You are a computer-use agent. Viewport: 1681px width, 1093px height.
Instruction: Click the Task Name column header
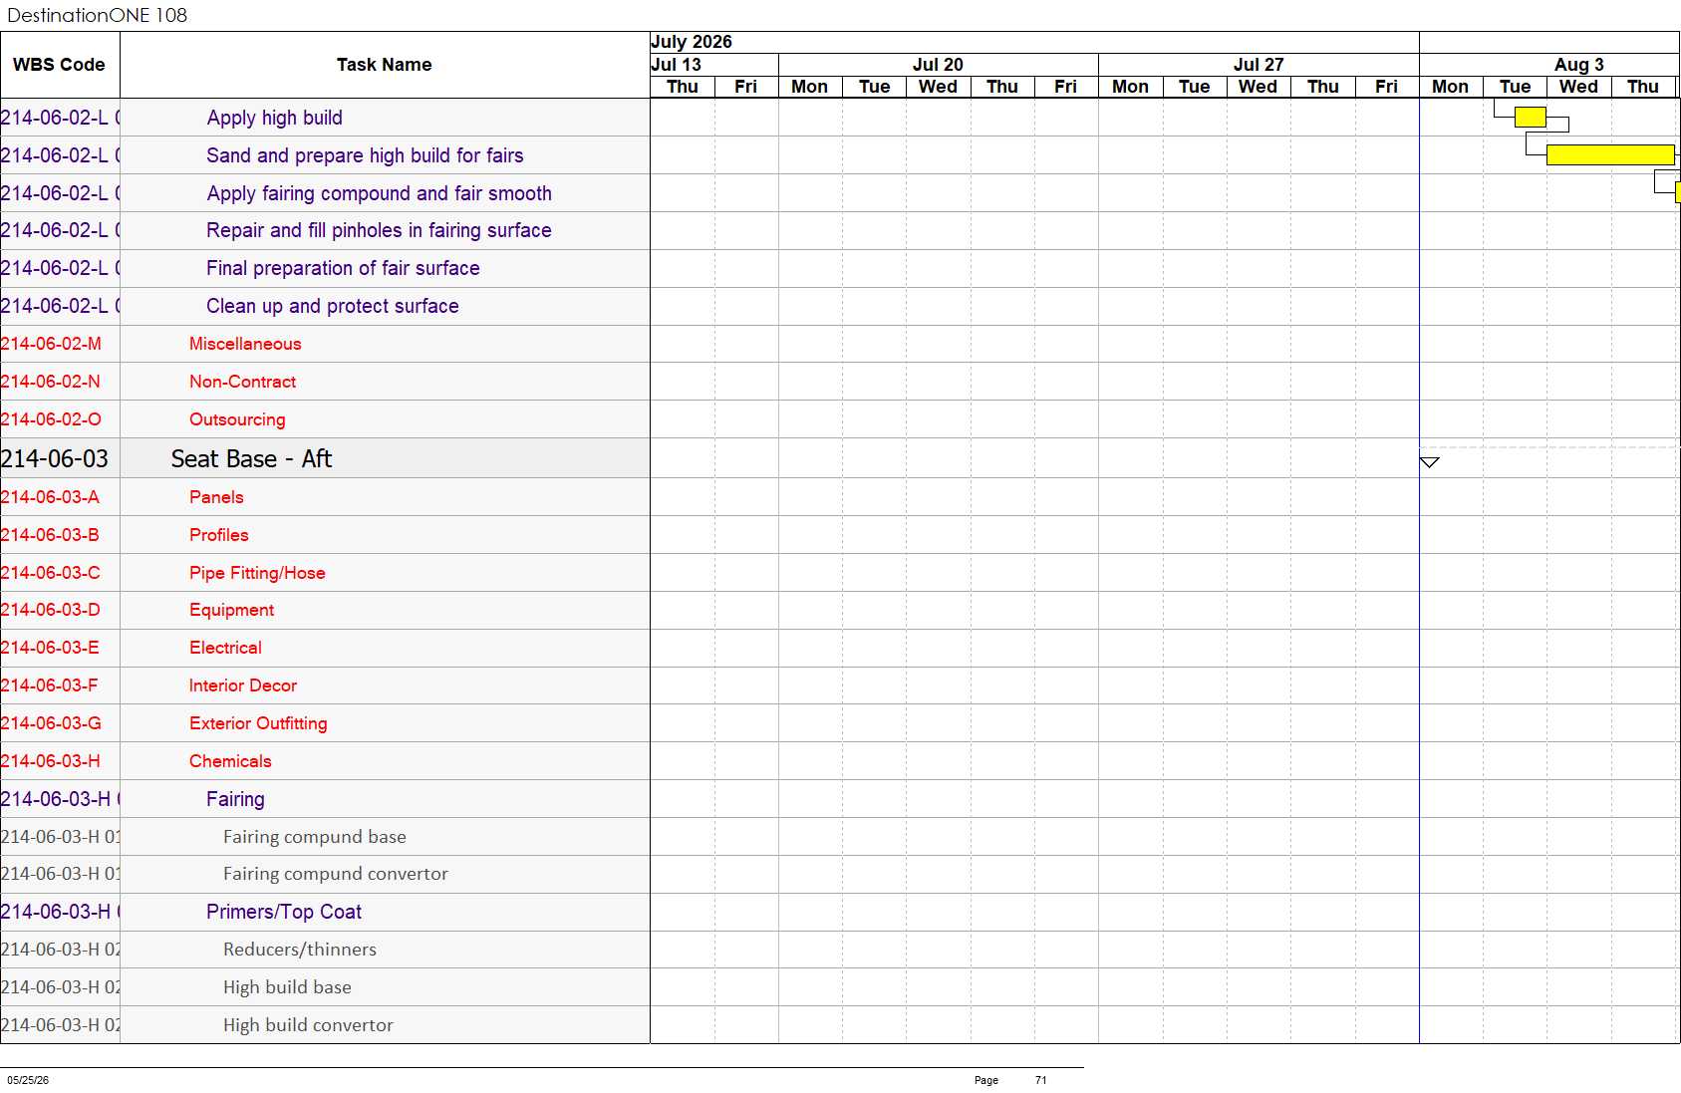pyautogui.click(x=385, y=65)
